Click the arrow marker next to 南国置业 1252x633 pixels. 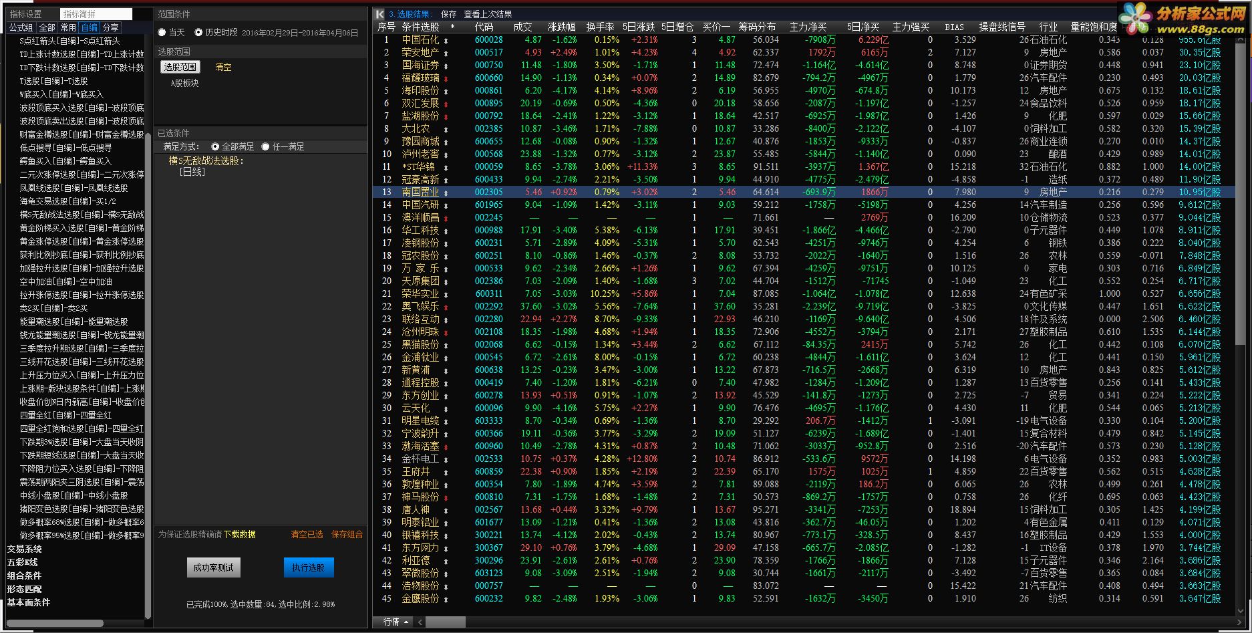click(446, 193)
